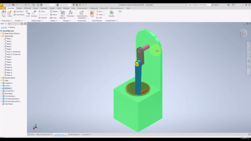
Task: Switch to the Design ribbon tab
Action: pyautogui.click(x=19, y=8)
